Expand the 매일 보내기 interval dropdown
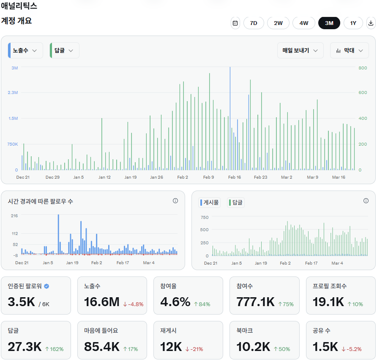The image size is (377, 362). pos(301,50)
